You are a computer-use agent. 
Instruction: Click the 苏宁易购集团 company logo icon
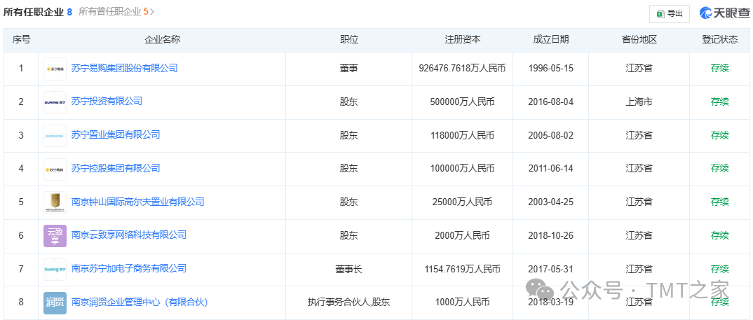pyautogui.click(x=55, y=69)
